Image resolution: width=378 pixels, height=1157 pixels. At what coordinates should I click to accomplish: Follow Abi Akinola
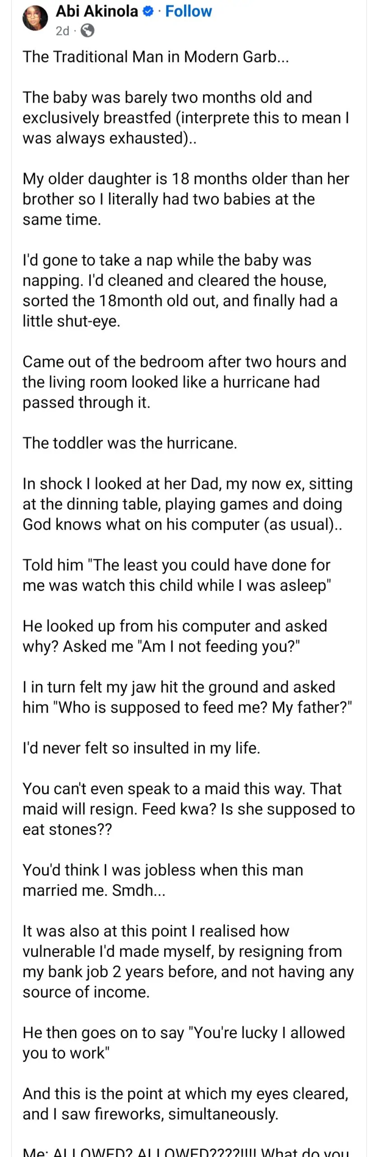(189, 11)
